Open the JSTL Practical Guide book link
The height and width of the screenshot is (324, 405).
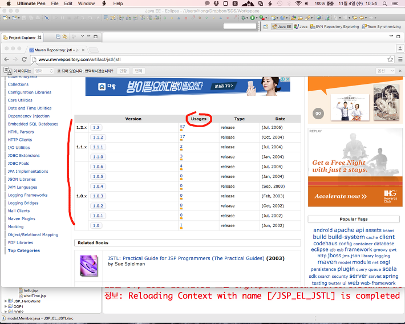pos(186,258)
